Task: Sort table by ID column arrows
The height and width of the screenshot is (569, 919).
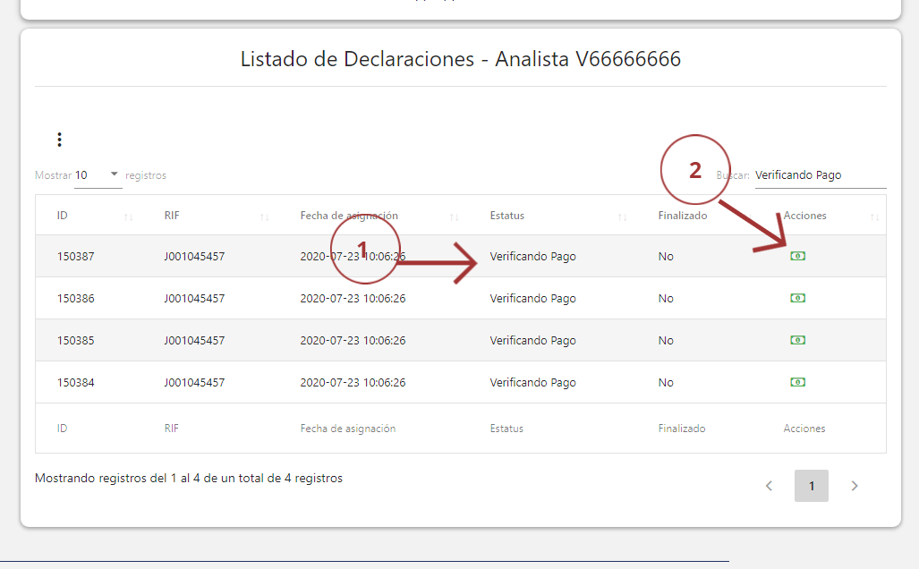Action: pyautogui.click(x=128, y=217)
